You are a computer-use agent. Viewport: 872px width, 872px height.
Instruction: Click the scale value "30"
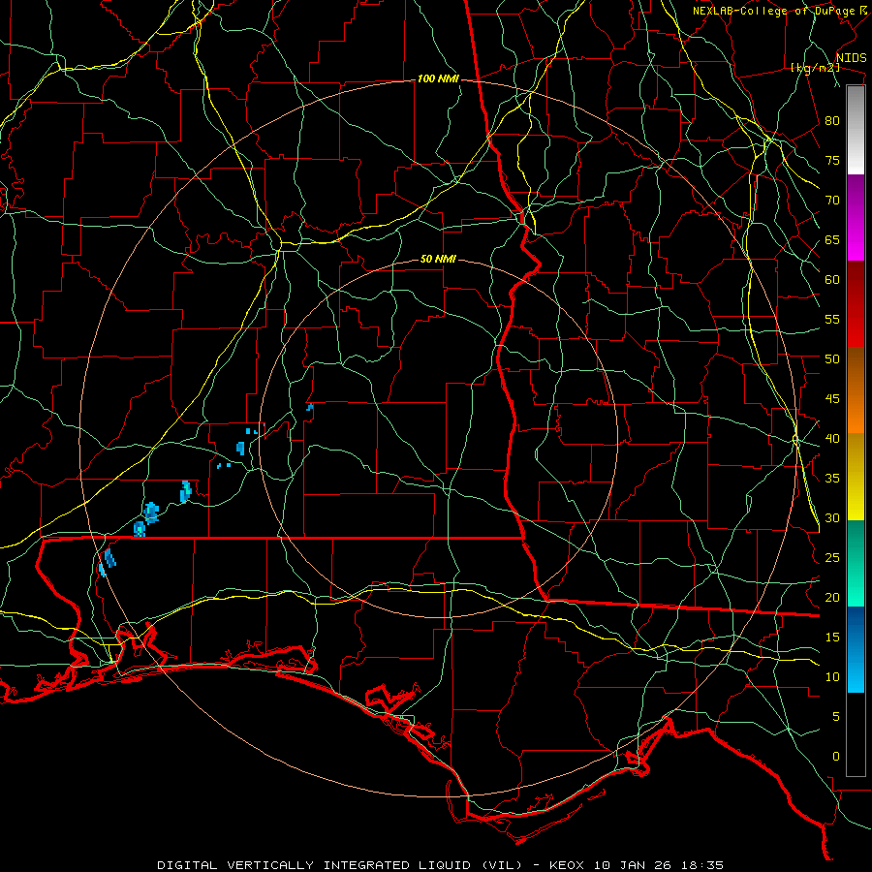[x=832, y=518]
